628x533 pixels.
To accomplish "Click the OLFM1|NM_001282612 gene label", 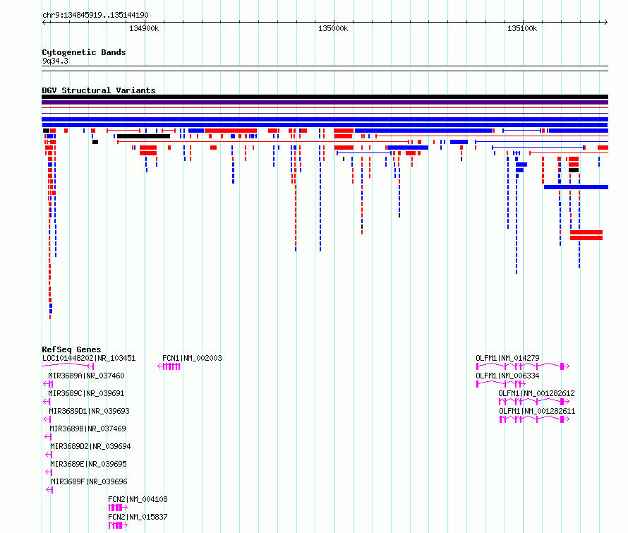I will (537, 393).
